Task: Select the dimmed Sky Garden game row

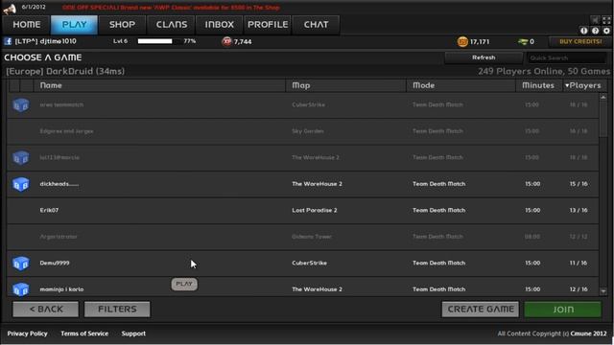Action: (x=303, y=131)
